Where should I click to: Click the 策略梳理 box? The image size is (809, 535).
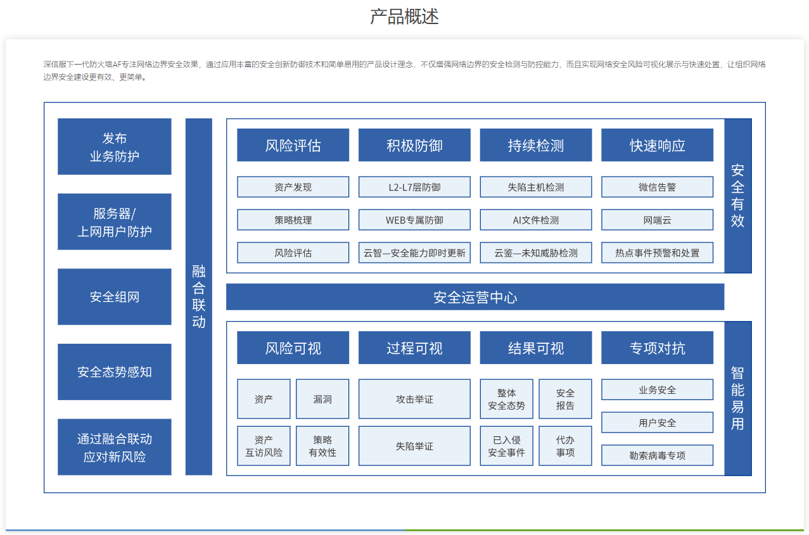click(x=293, y=220)
